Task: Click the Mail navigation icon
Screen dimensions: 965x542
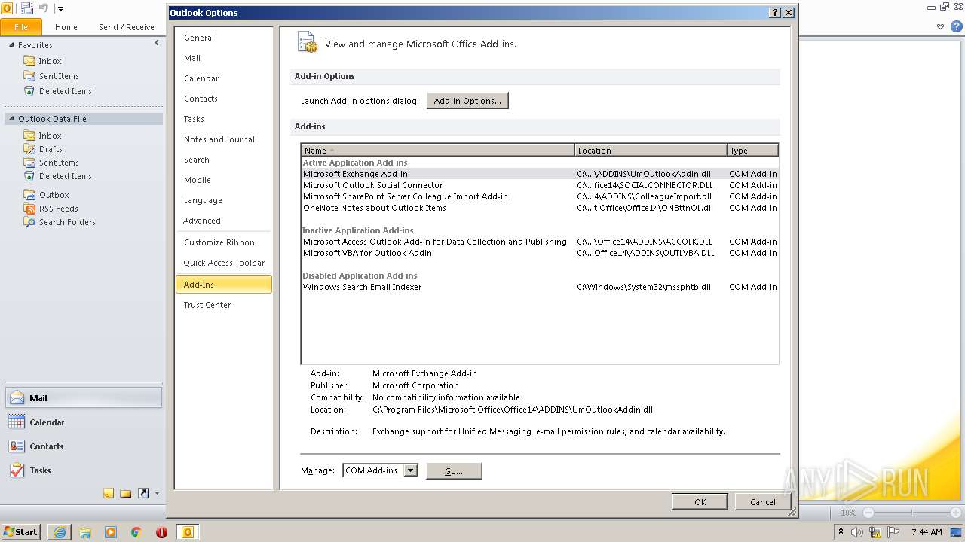Action: pyautogui.click(x=17, y=398)
